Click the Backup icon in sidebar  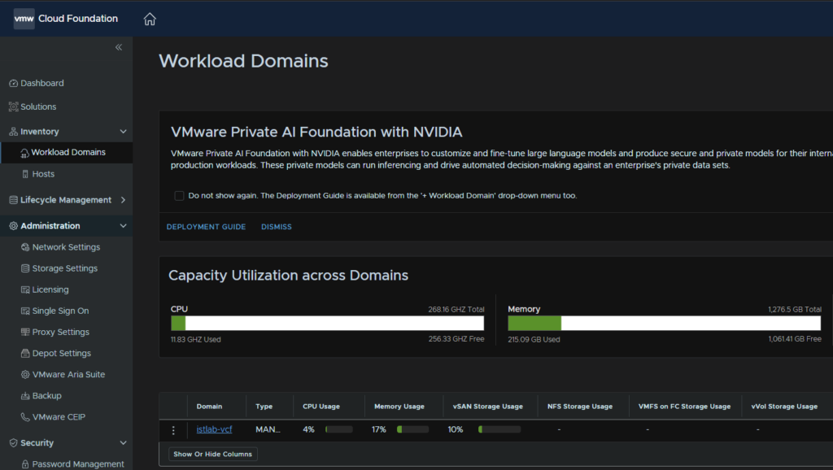click(25, 396)
